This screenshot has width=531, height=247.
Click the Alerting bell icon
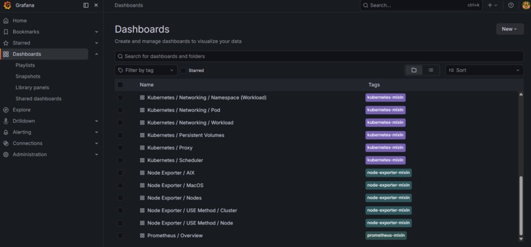(x=6, y=132)
